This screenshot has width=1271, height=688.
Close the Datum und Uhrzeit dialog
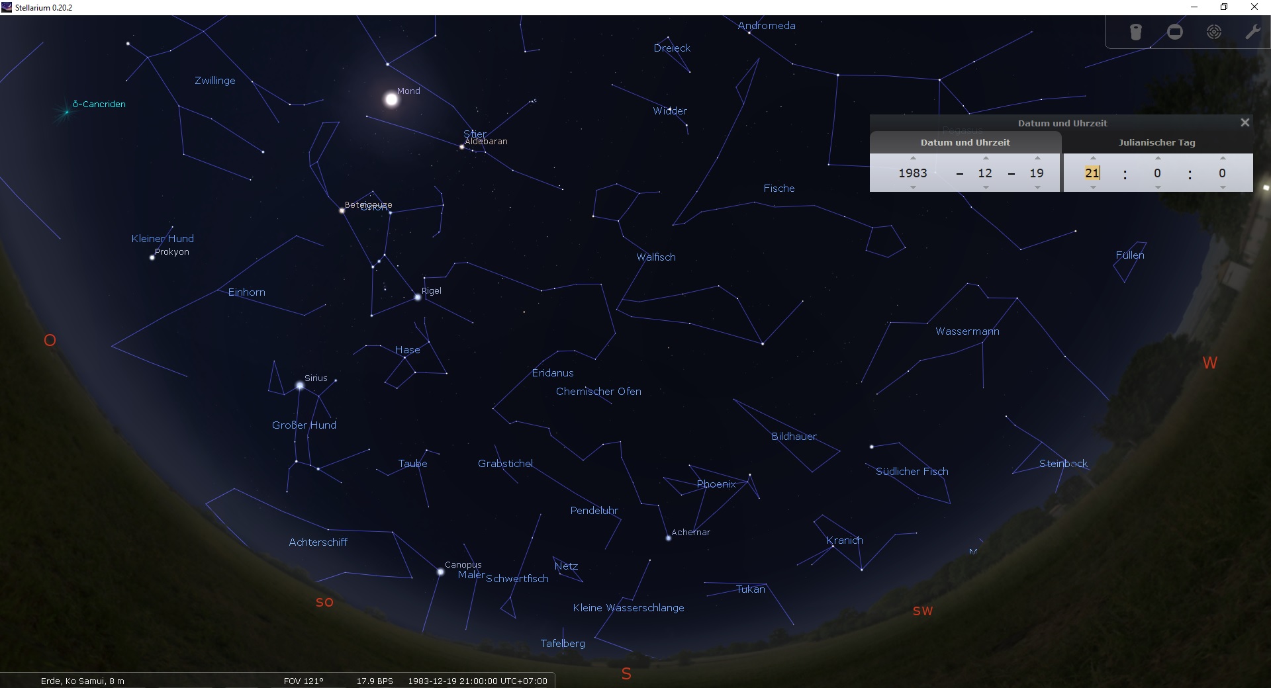click(1245, 122)
